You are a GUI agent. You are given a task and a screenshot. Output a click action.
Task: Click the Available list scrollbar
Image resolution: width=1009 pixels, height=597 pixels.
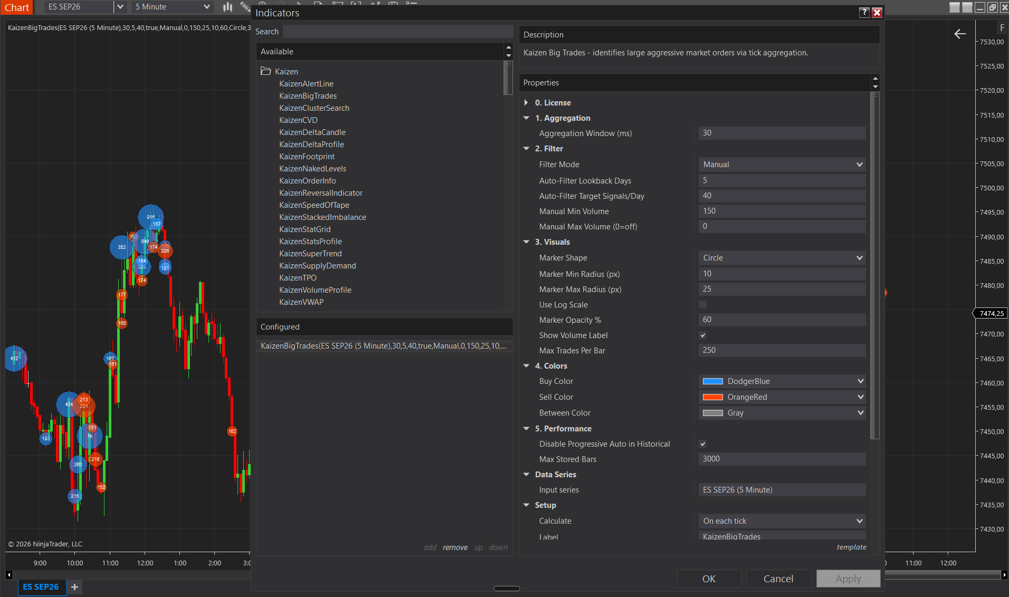[x=508, y=78]
